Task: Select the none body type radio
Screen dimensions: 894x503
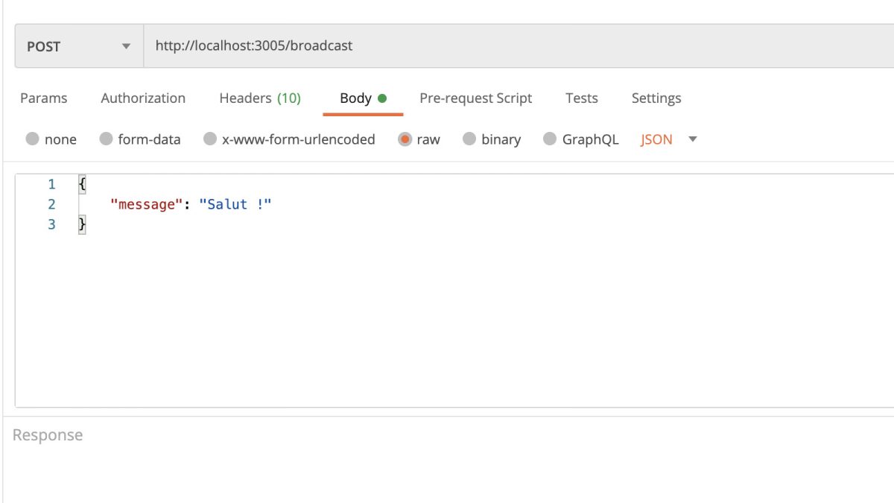Action: coord(33,139)
